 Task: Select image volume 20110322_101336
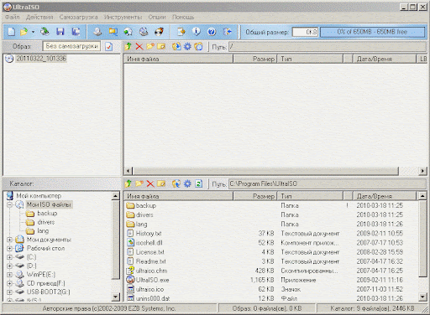[x=41, y=59]
